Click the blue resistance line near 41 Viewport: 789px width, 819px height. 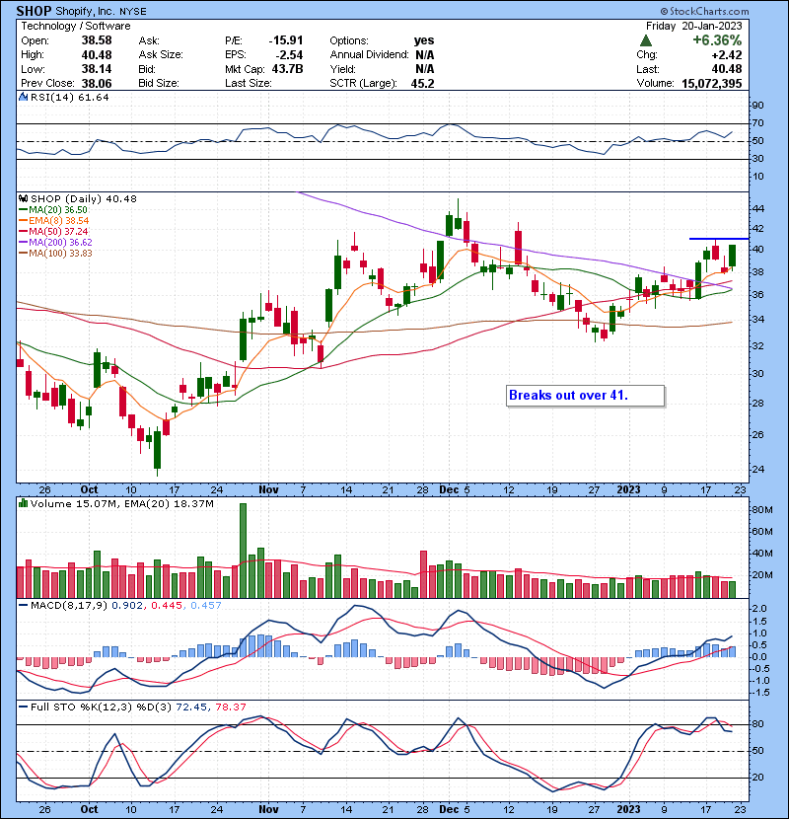tap(719, 239)
